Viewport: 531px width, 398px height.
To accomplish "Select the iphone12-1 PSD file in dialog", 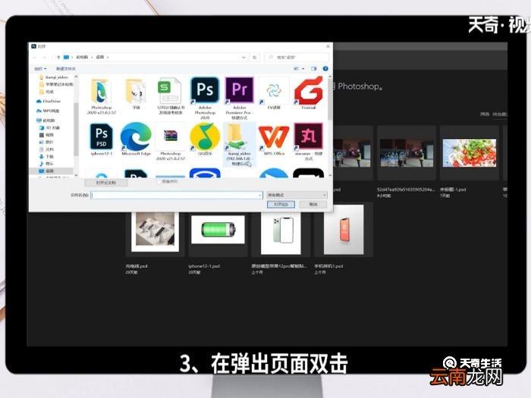I will coord(101,136).
